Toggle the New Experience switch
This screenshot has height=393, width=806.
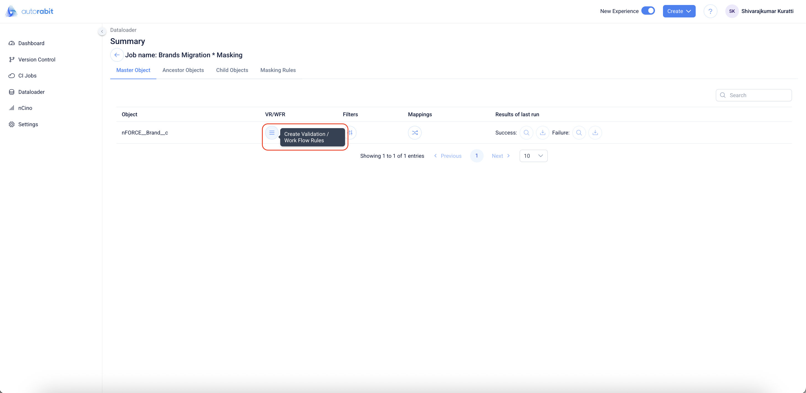tap(648, 11)
